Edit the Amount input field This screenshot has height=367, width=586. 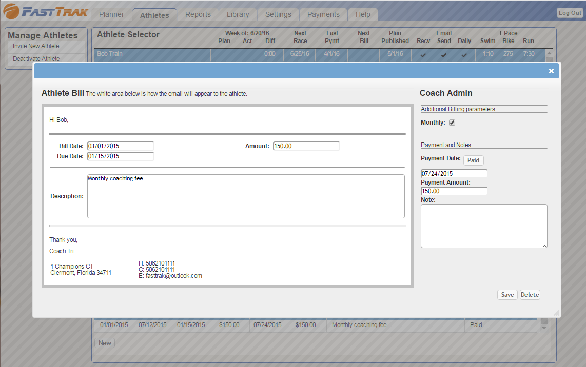click(x=306, y=146)
